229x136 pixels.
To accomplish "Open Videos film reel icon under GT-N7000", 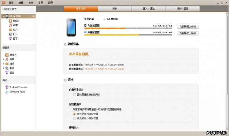I will click(10, 34).
